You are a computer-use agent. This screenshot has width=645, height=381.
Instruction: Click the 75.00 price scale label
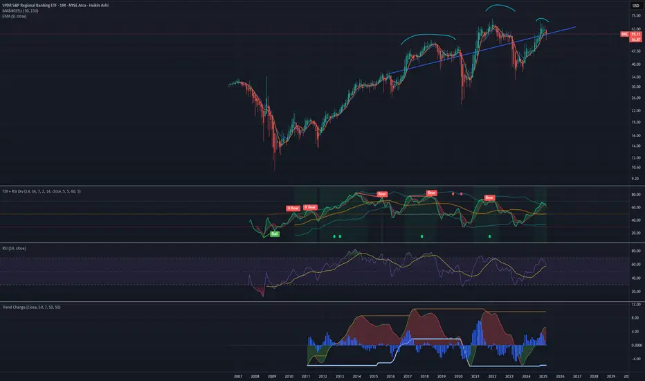[x=635, y=16]
